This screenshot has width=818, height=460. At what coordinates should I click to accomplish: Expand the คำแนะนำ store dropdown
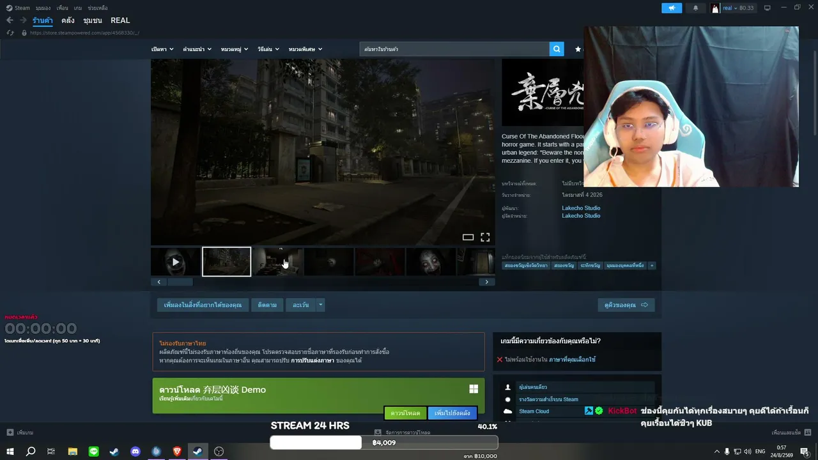197,49
